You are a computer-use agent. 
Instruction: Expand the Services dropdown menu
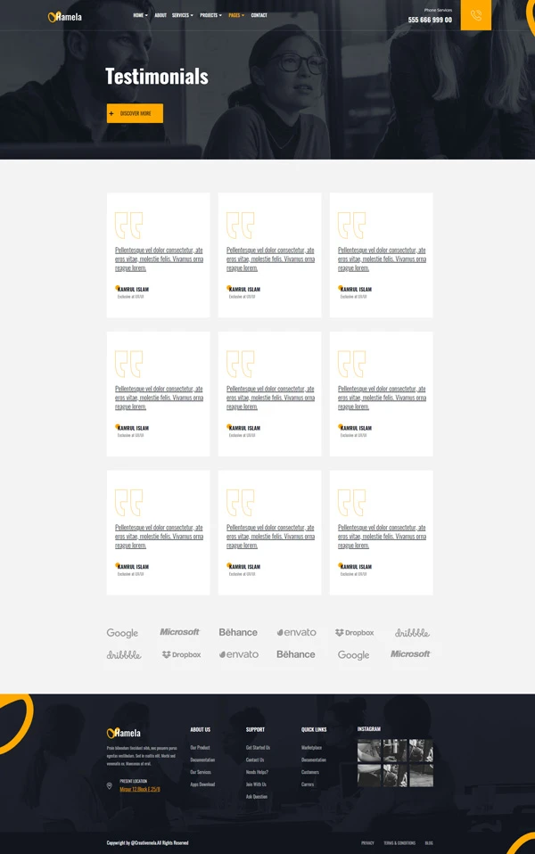(x=182, y=15)
